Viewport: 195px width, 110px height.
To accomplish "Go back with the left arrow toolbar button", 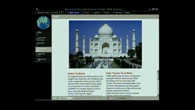I will point(62,13).
